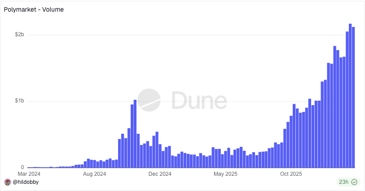Screen dimensions: 365x191
Task: Click the Dec 2024 x-axis label
Action: (160, 174)
